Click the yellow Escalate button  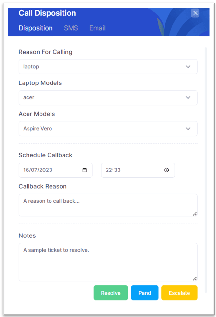(x=179, y=293)
